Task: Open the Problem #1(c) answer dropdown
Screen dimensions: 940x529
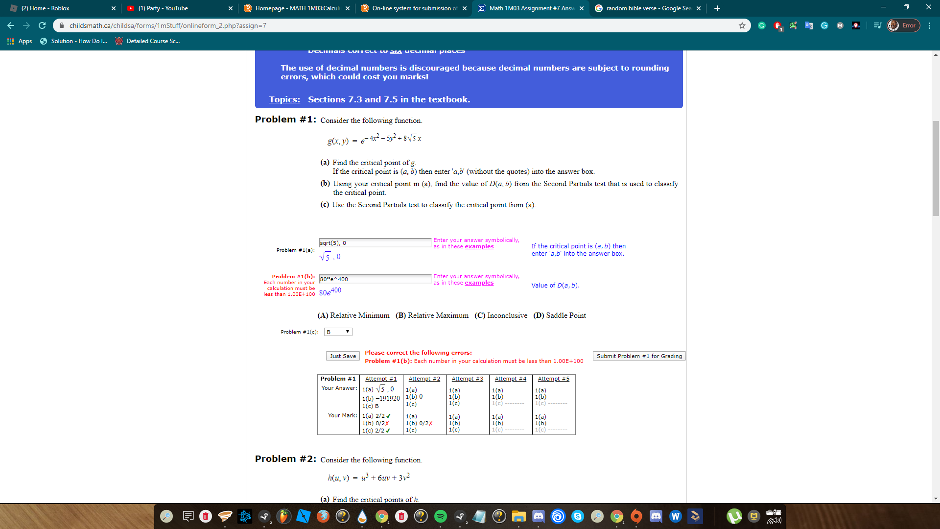Action: pyautogui.click(x=337, y=332)
